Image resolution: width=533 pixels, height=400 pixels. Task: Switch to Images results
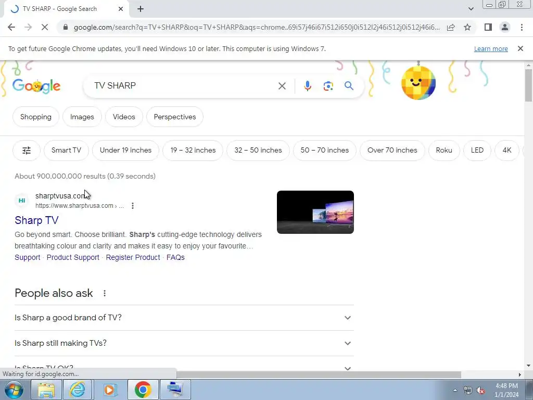coord(82,117)
